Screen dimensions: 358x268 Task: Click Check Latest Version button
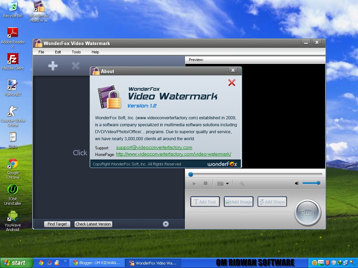click(x=93, y=224)
